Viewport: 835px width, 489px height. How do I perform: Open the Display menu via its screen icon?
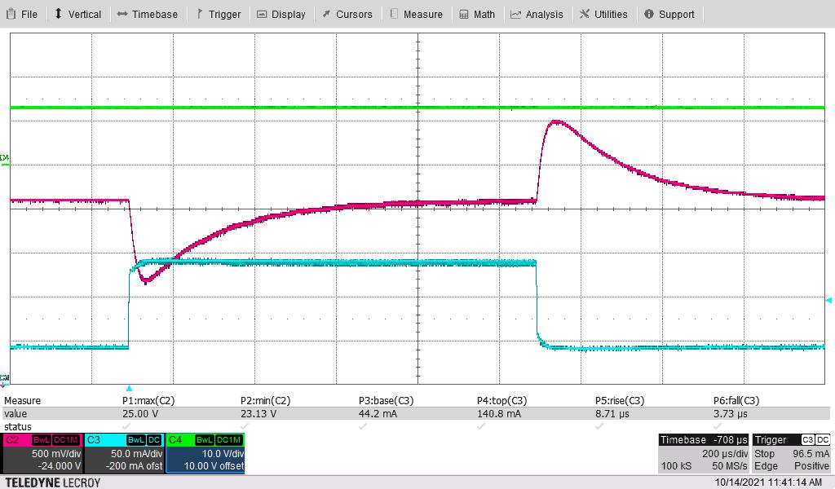coord(263,13)
